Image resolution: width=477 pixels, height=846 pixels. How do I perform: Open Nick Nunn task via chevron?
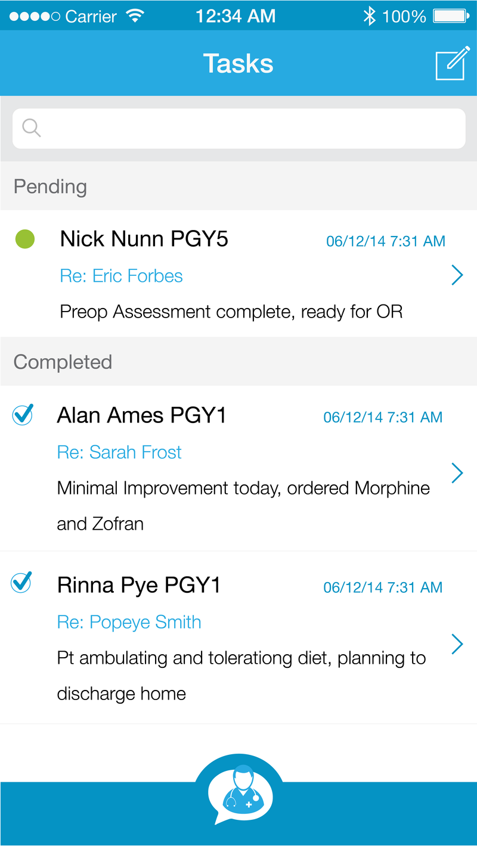(457, 275)
